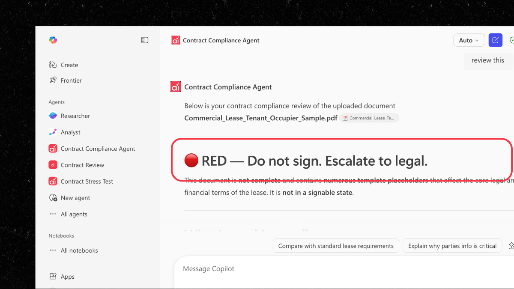Open the Contract Stress Test agent
514x289 pixels.
[86, 181]
